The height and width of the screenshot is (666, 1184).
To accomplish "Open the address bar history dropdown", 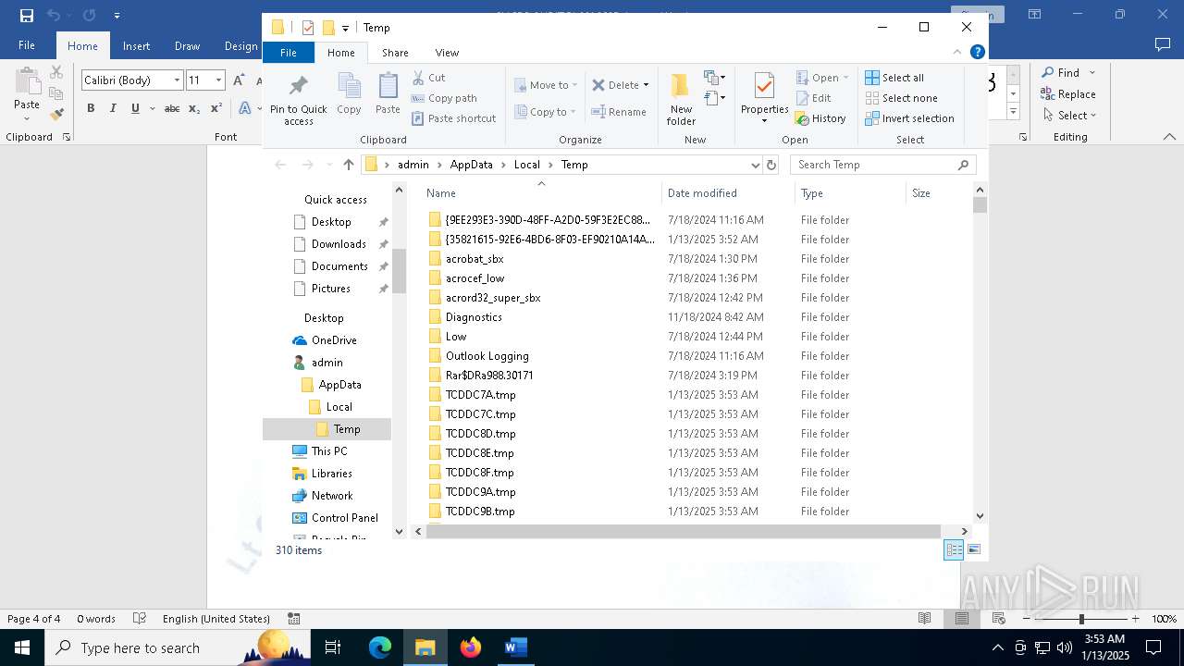I will 755,165.
